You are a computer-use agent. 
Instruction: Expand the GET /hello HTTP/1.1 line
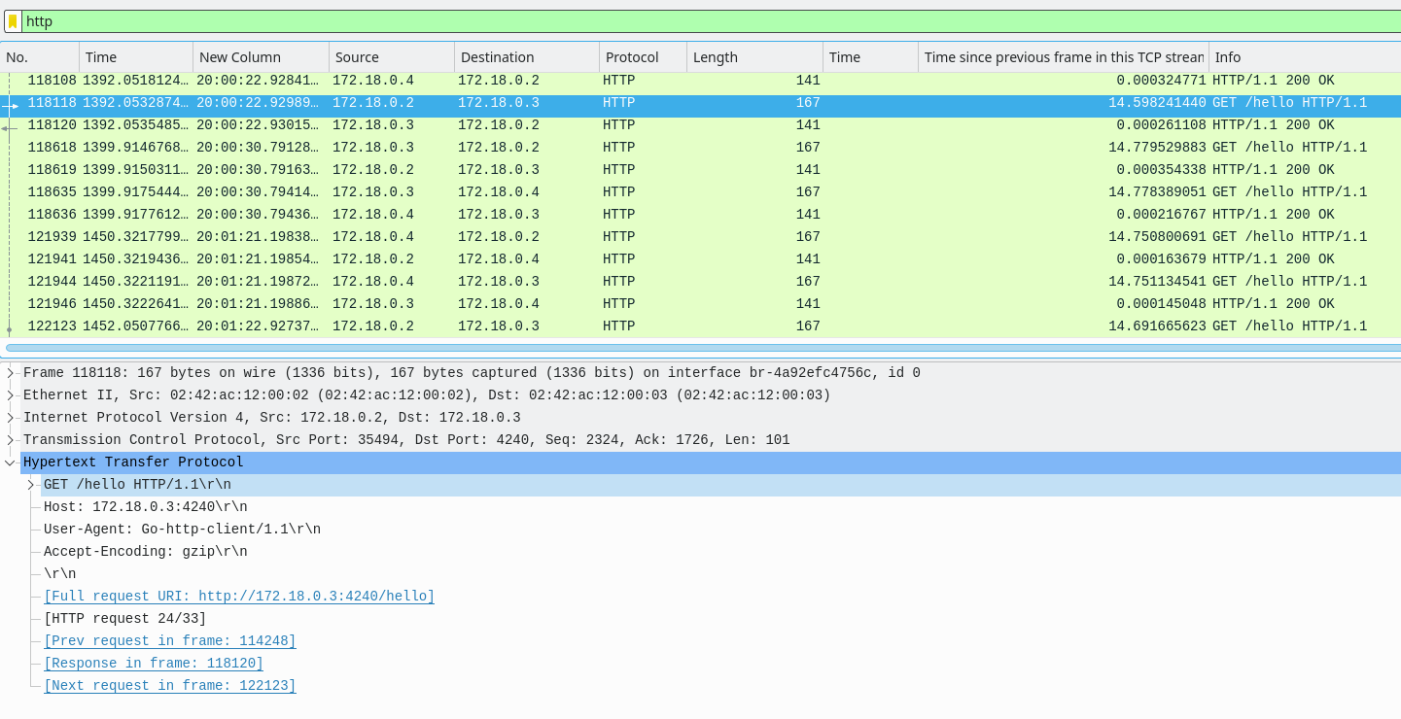point(28,484)
